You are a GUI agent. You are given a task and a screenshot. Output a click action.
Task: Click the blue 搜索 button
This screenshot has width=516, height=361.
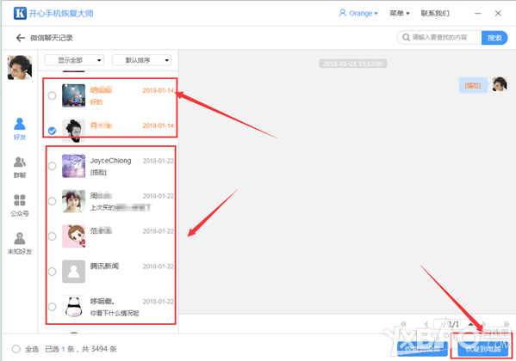click(494, 38)
